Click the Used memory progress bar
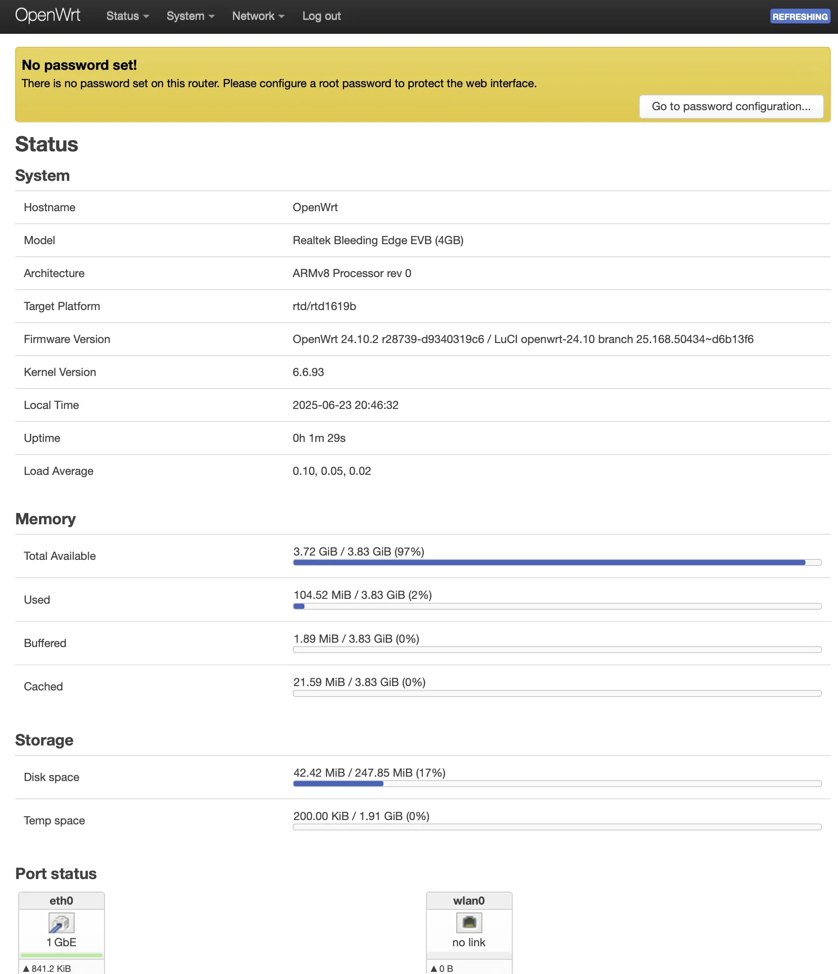Viewport: 838px width, 974px height. [x=557, y=606]
